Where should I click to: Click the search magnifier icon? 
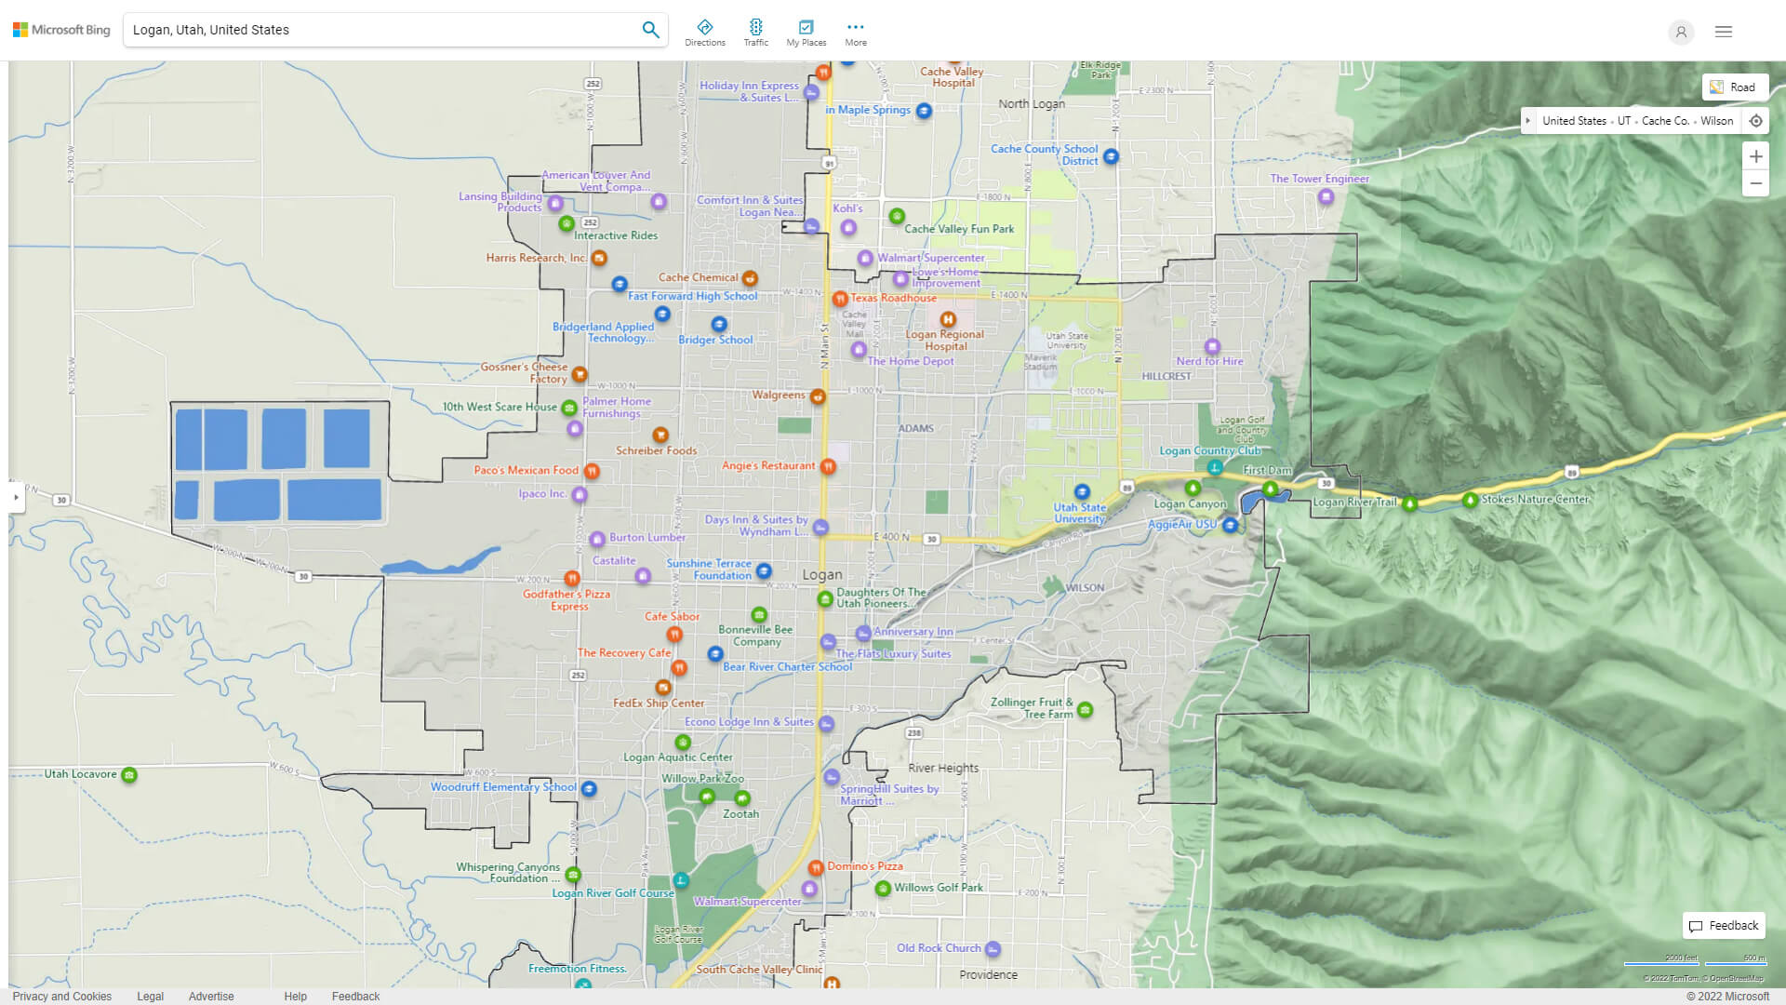[x=650, y=29]
